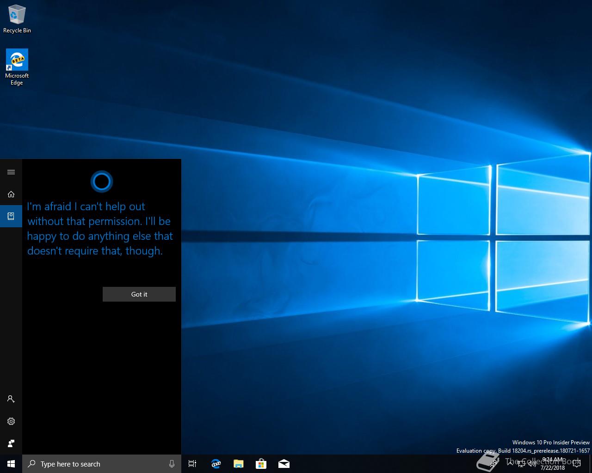Click the Cortana circle logo
Viewport: 592px width, 473px height.
tap(102, 182)
